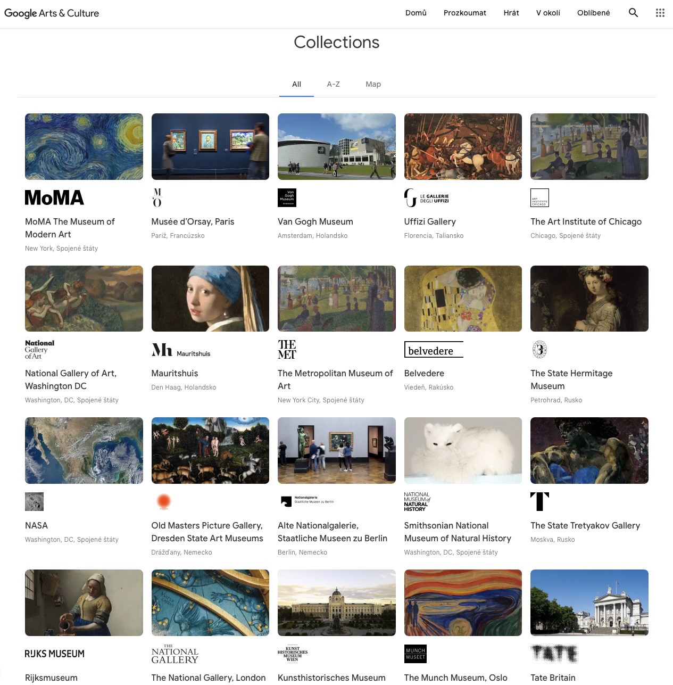Open MoMA The Museum of Modern Art link
673x685 pixels.
70,228
